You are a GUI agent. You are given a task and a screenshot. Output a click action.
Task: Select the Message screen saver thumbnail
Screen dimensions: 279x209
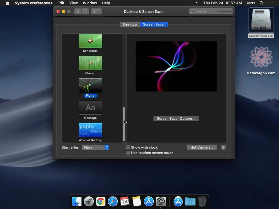tap(90, 107)
